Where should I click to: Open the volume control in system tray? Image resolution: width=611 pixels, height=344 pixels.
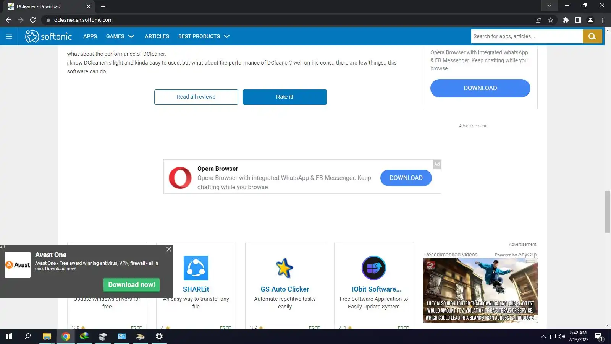pyautogui.click(x=562, y=336)
